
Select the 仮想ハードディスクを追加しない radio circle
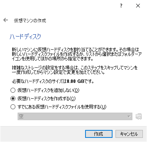[13, 90]
